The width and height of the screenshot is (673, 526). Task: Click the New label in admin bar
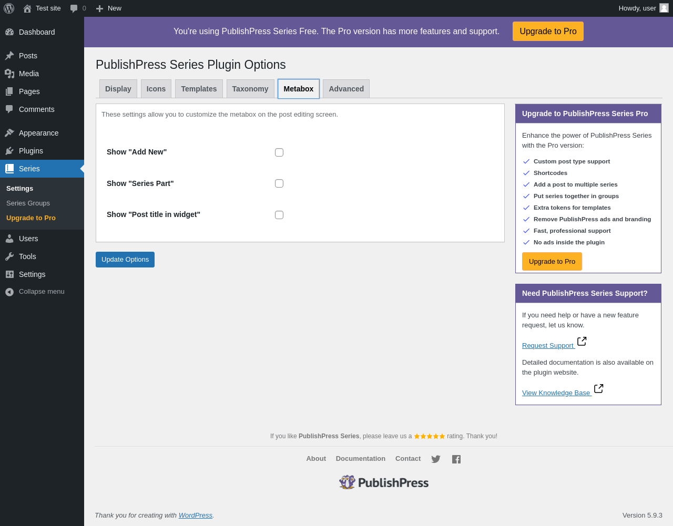(115, 8)
